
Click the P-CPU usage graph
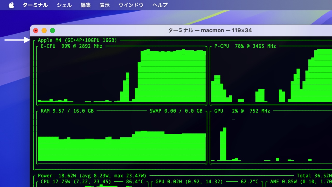(x=272, y=76)
